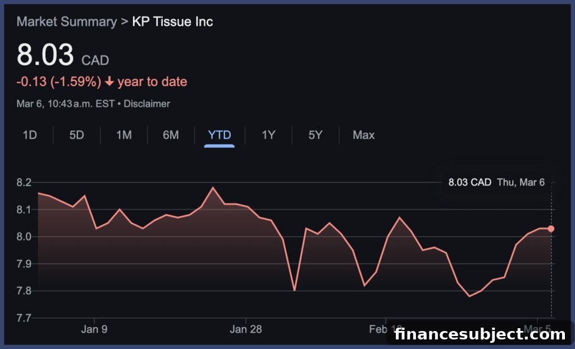Click the 8.0 y-axis label

point(24,237)
